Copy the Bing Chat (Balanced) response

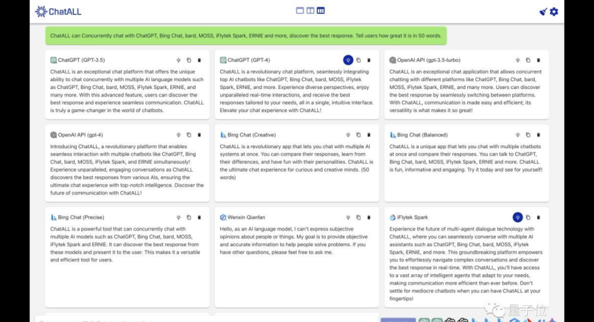(x=528, y=135)
